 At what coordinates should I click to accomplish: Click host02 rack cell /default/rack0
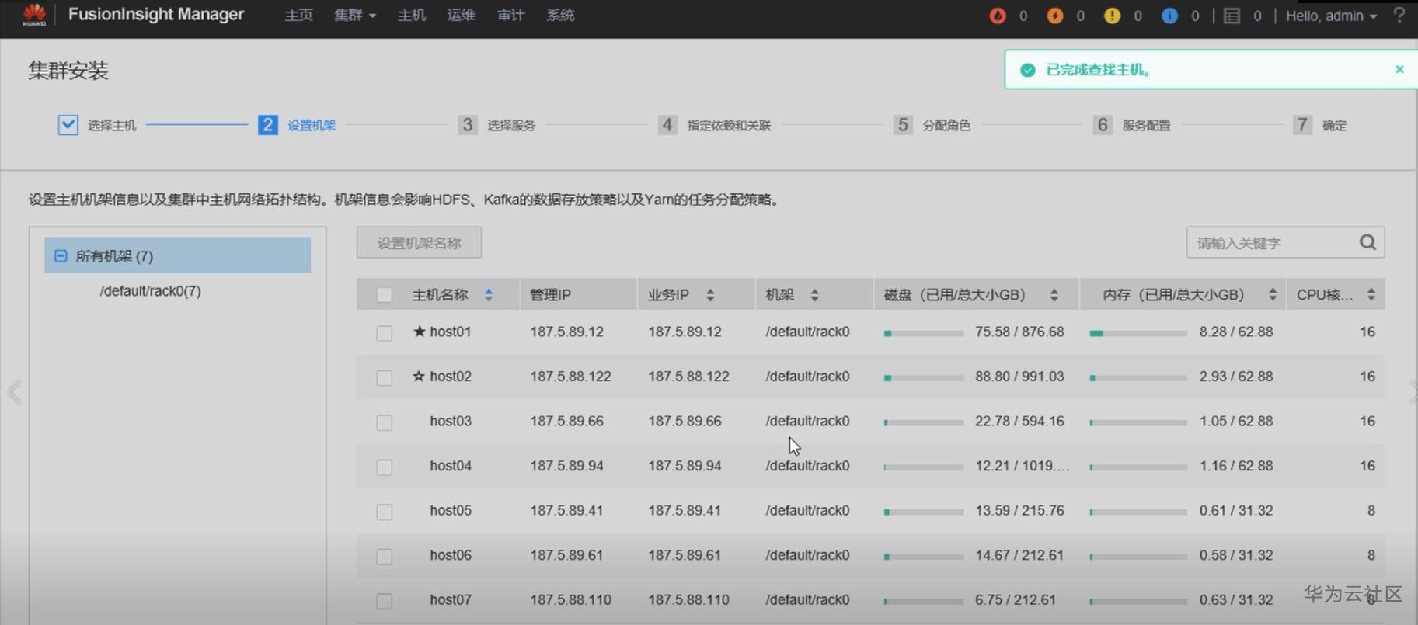point(807,377)
